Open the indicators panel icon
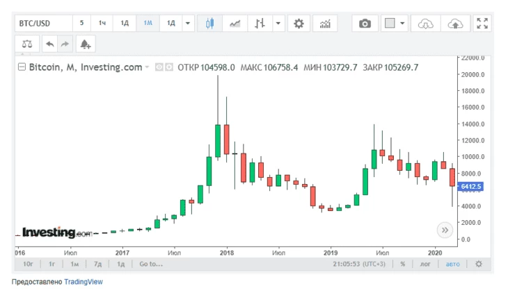 click(325, 24)
